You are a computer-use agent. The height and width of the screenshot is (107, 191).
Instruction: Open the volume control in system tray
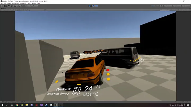tap(177, 105)
